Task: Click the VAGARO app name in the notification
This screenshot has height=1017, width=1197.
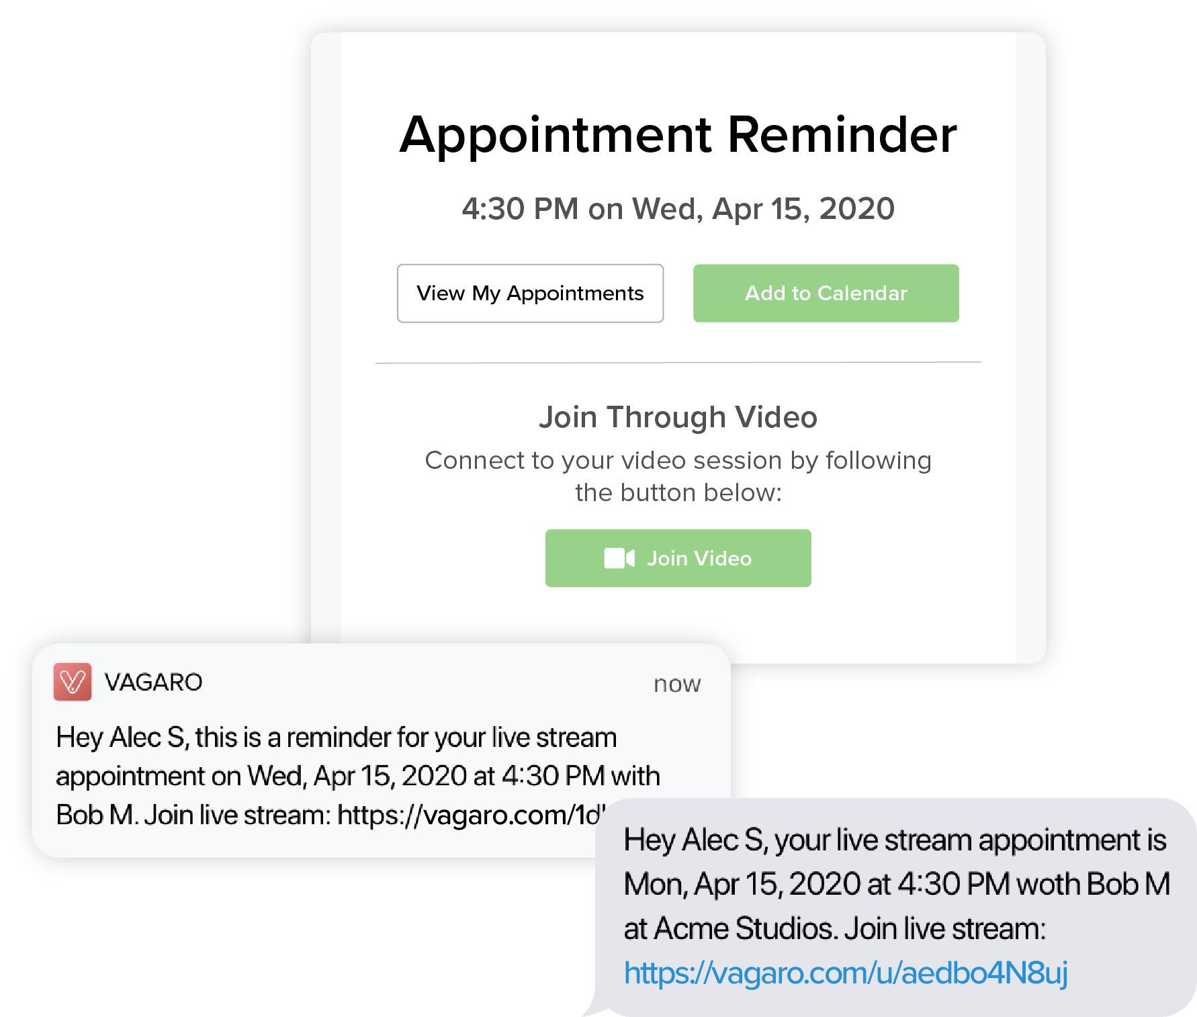Action: pos(153,682)
